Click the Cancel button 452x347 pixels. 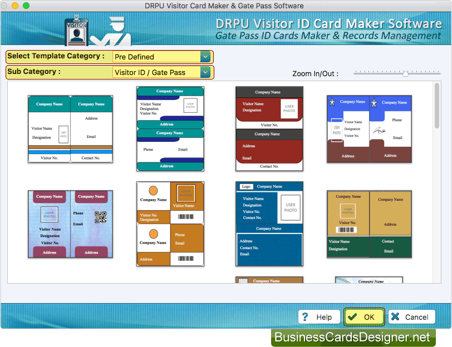click(x=412, y=317)
